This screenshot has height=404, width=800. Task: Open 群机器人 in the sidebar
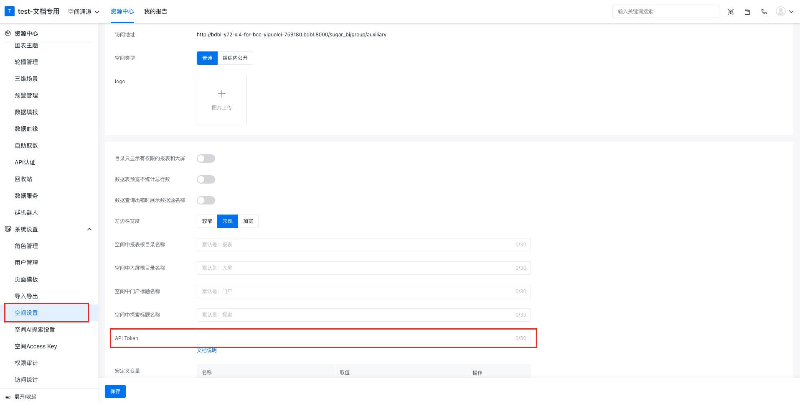pyautogui.click(x=26, y=212)
